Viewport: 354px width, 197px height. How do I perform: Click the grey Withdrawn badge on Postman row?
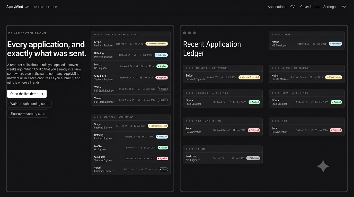[253, 158]
